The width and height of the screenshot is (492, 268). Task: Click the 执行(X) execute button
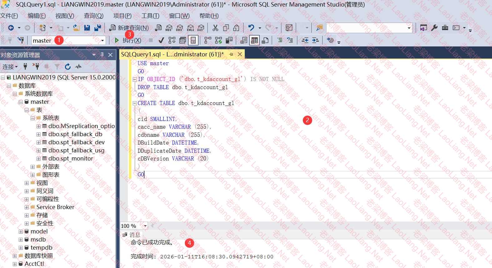pos(128,40)
